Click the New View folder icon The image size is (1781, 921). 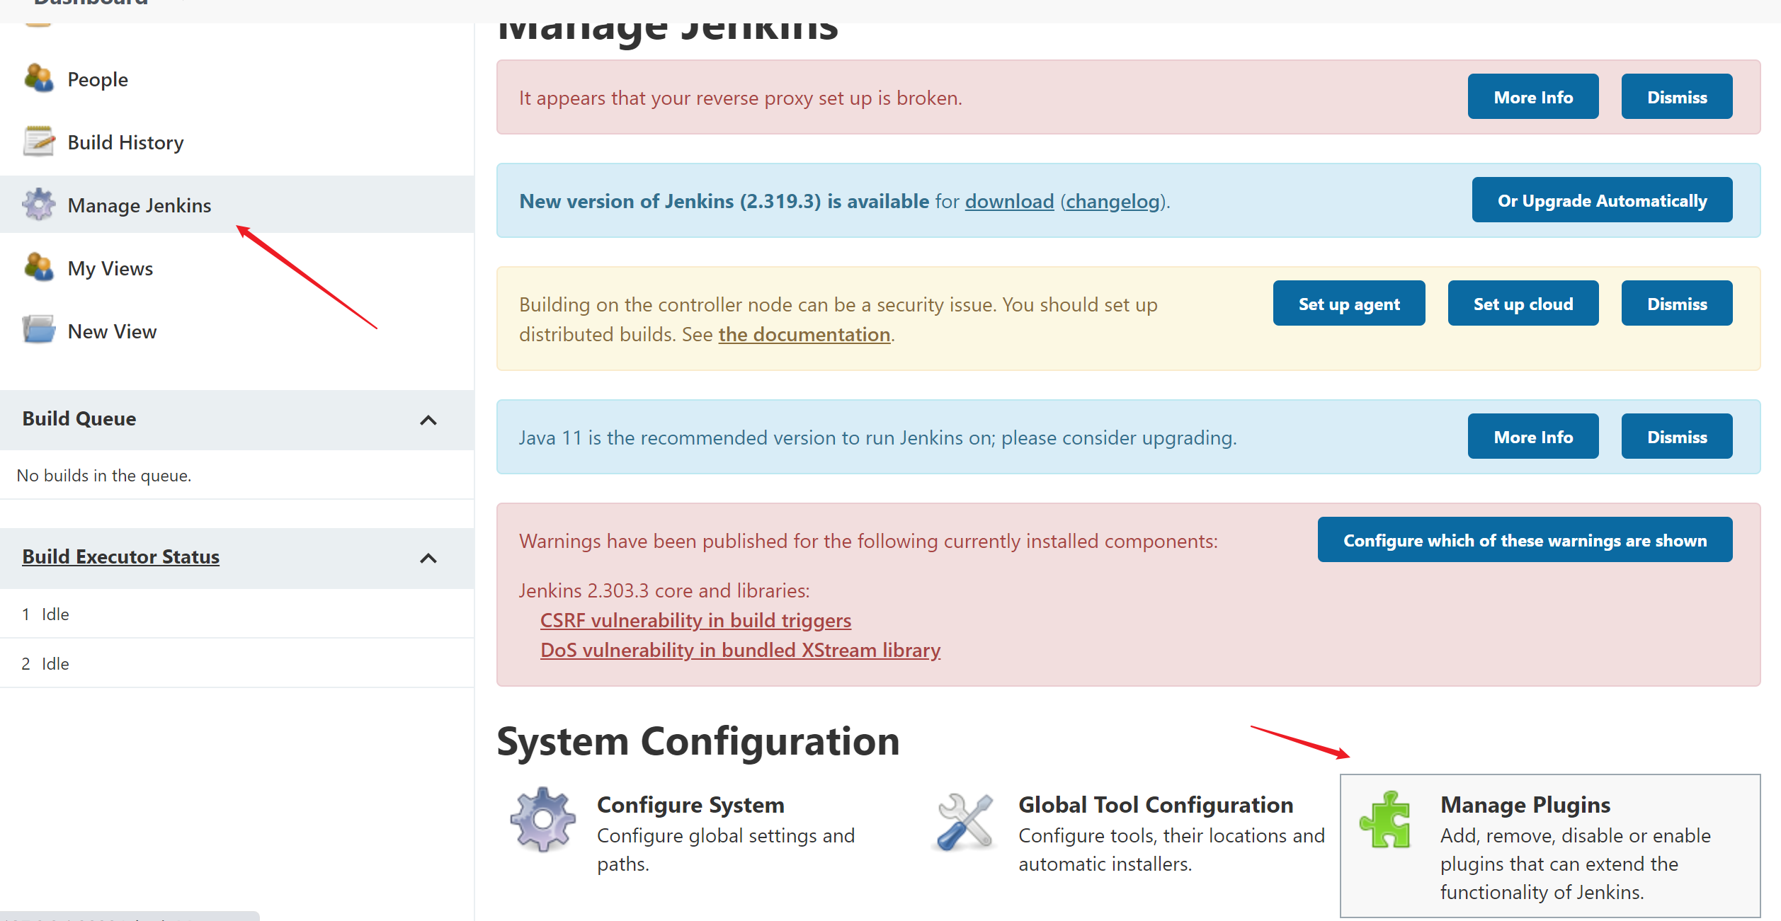pyautogui.click(x=38, y=330)
